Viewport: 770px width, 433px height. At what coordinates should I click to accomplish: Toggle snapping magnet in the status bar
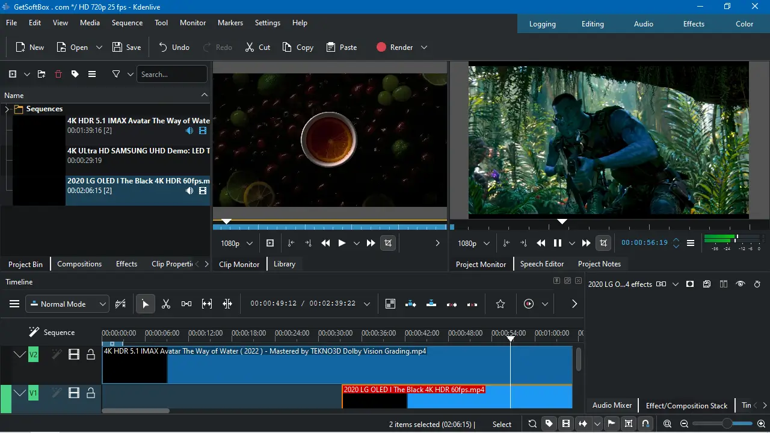point(645,424)
